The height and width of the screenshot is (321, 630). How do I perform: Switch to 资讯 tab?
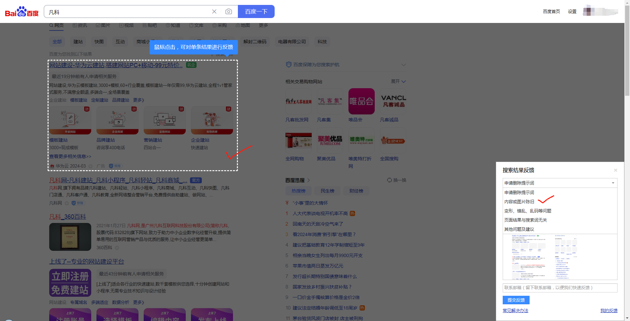[80, 25]
